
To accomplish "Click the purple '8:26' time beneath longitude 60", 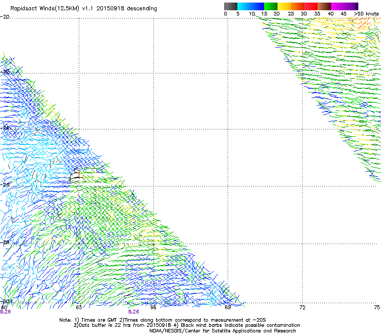I will (5, 312).
